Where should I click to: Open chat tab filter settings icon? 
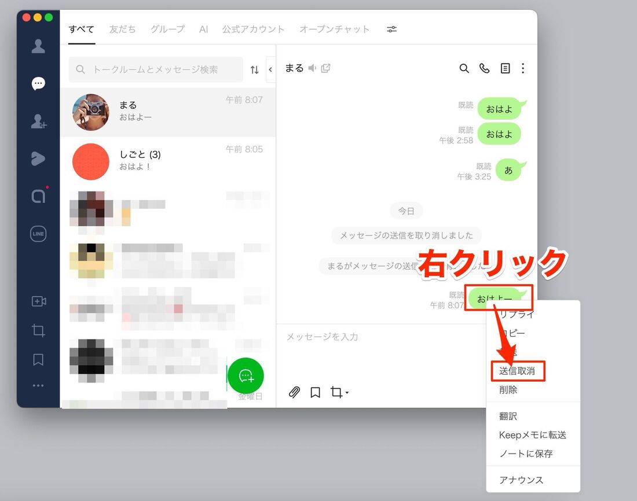(x=392, y=29)
